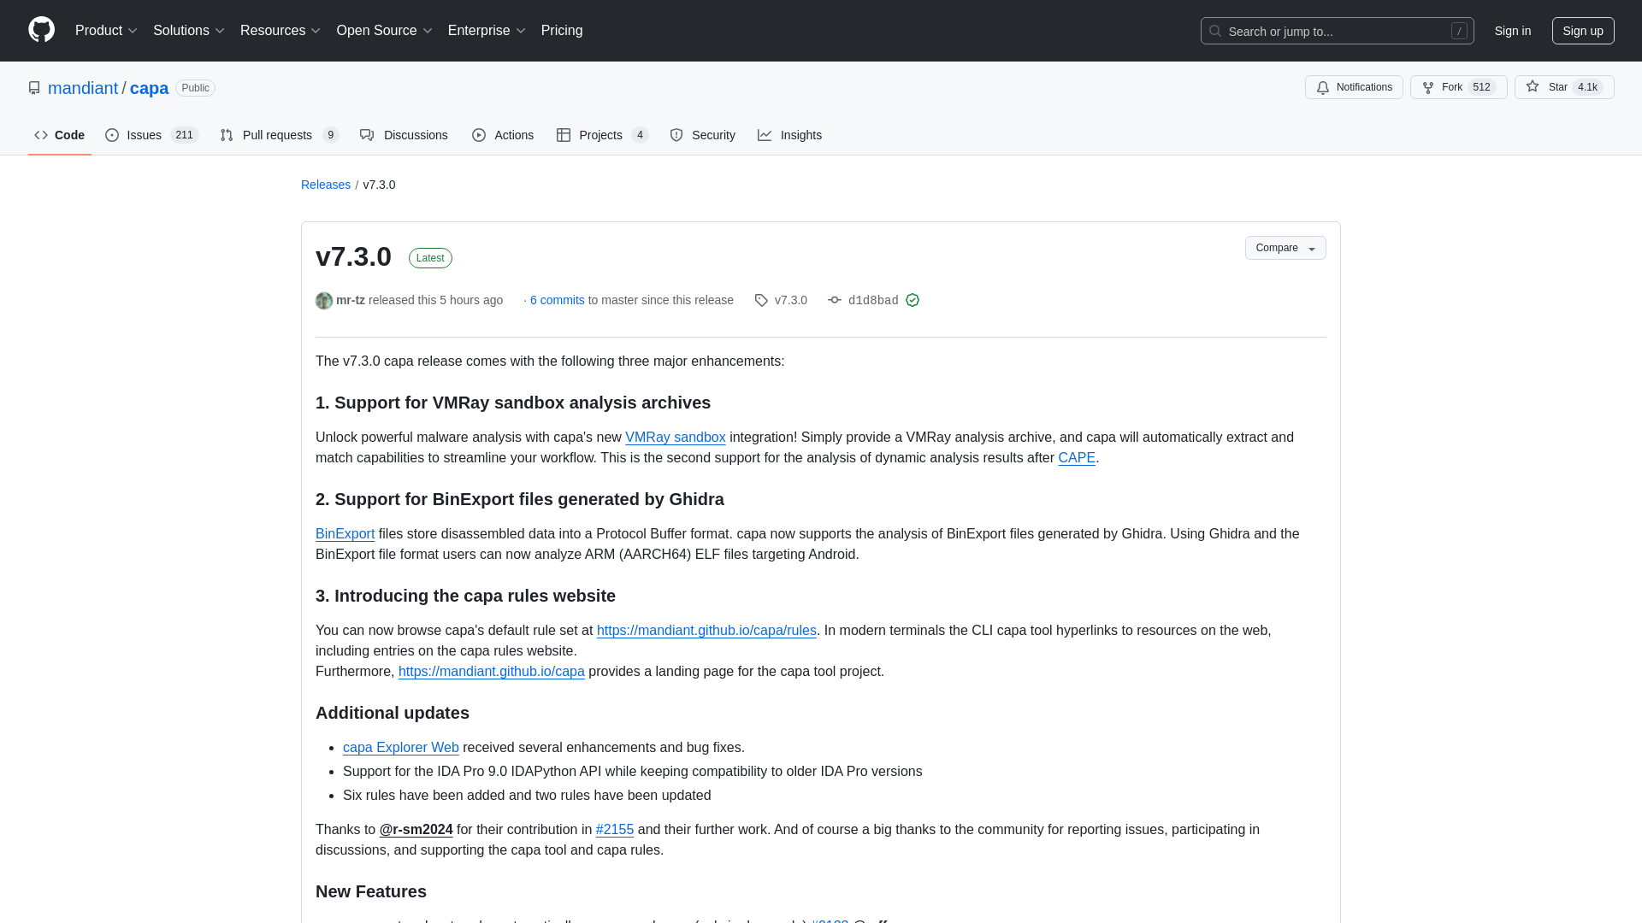Screen dimensions: 1642x923
Task: Open the Pull requests tab
Action: coord(280,135)
